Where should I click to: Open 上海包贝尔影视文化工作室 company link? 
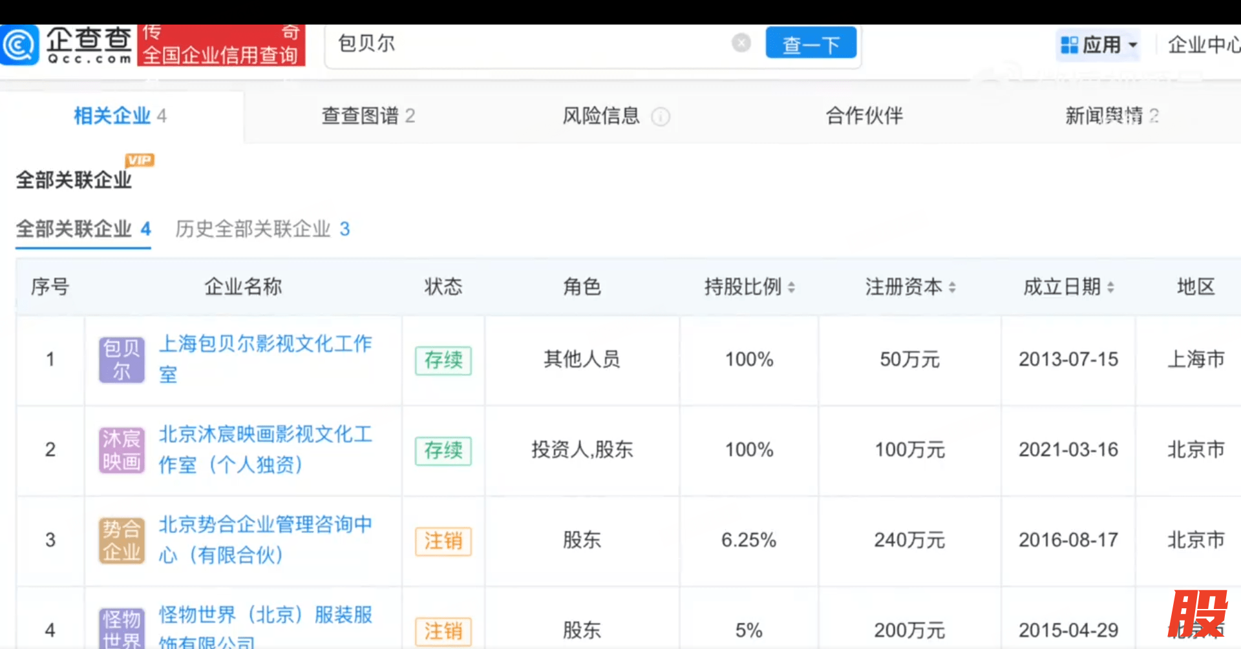(x=266, y=359)
